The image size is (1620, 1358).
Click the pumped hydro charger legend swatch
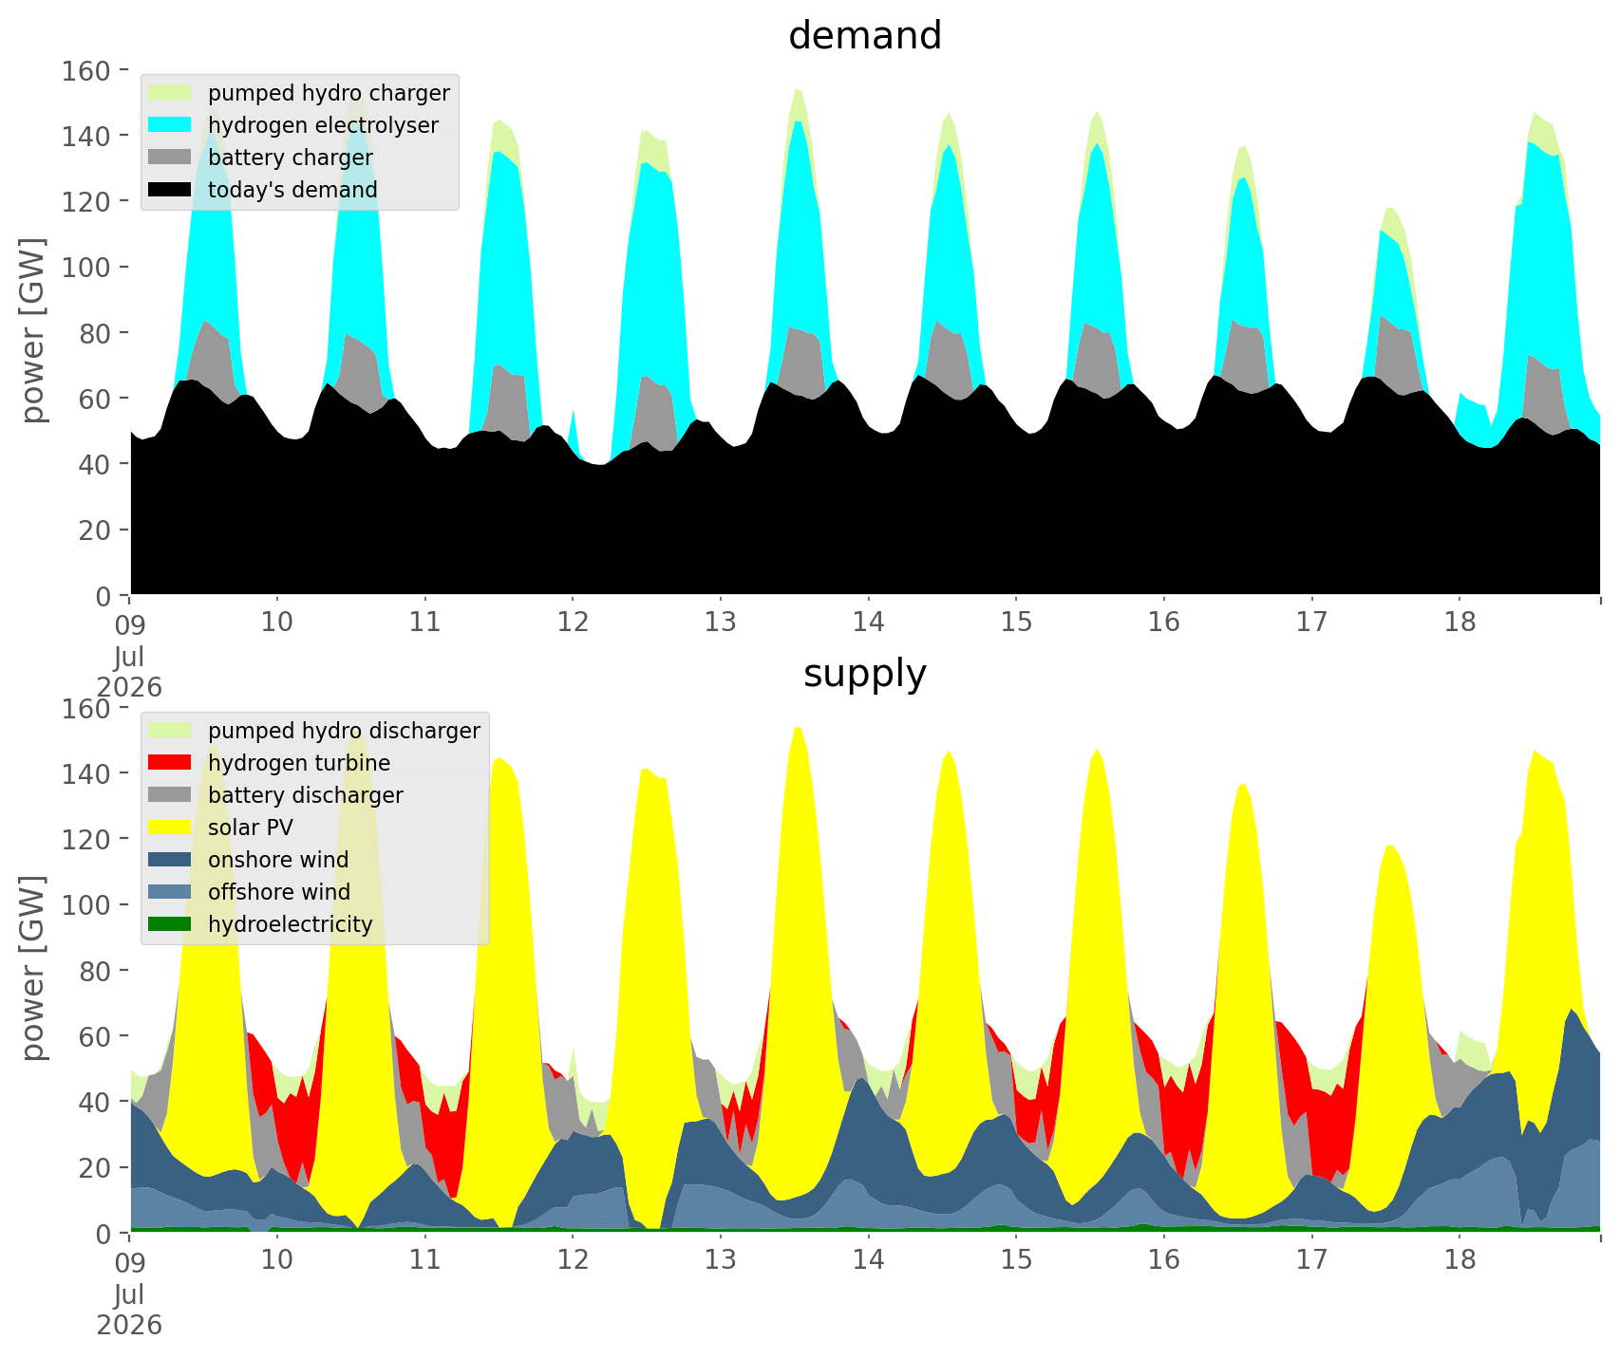click(171, 93)
